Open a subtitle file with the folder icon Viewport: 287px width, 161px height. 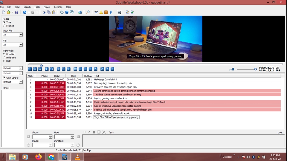coord(8,12)
